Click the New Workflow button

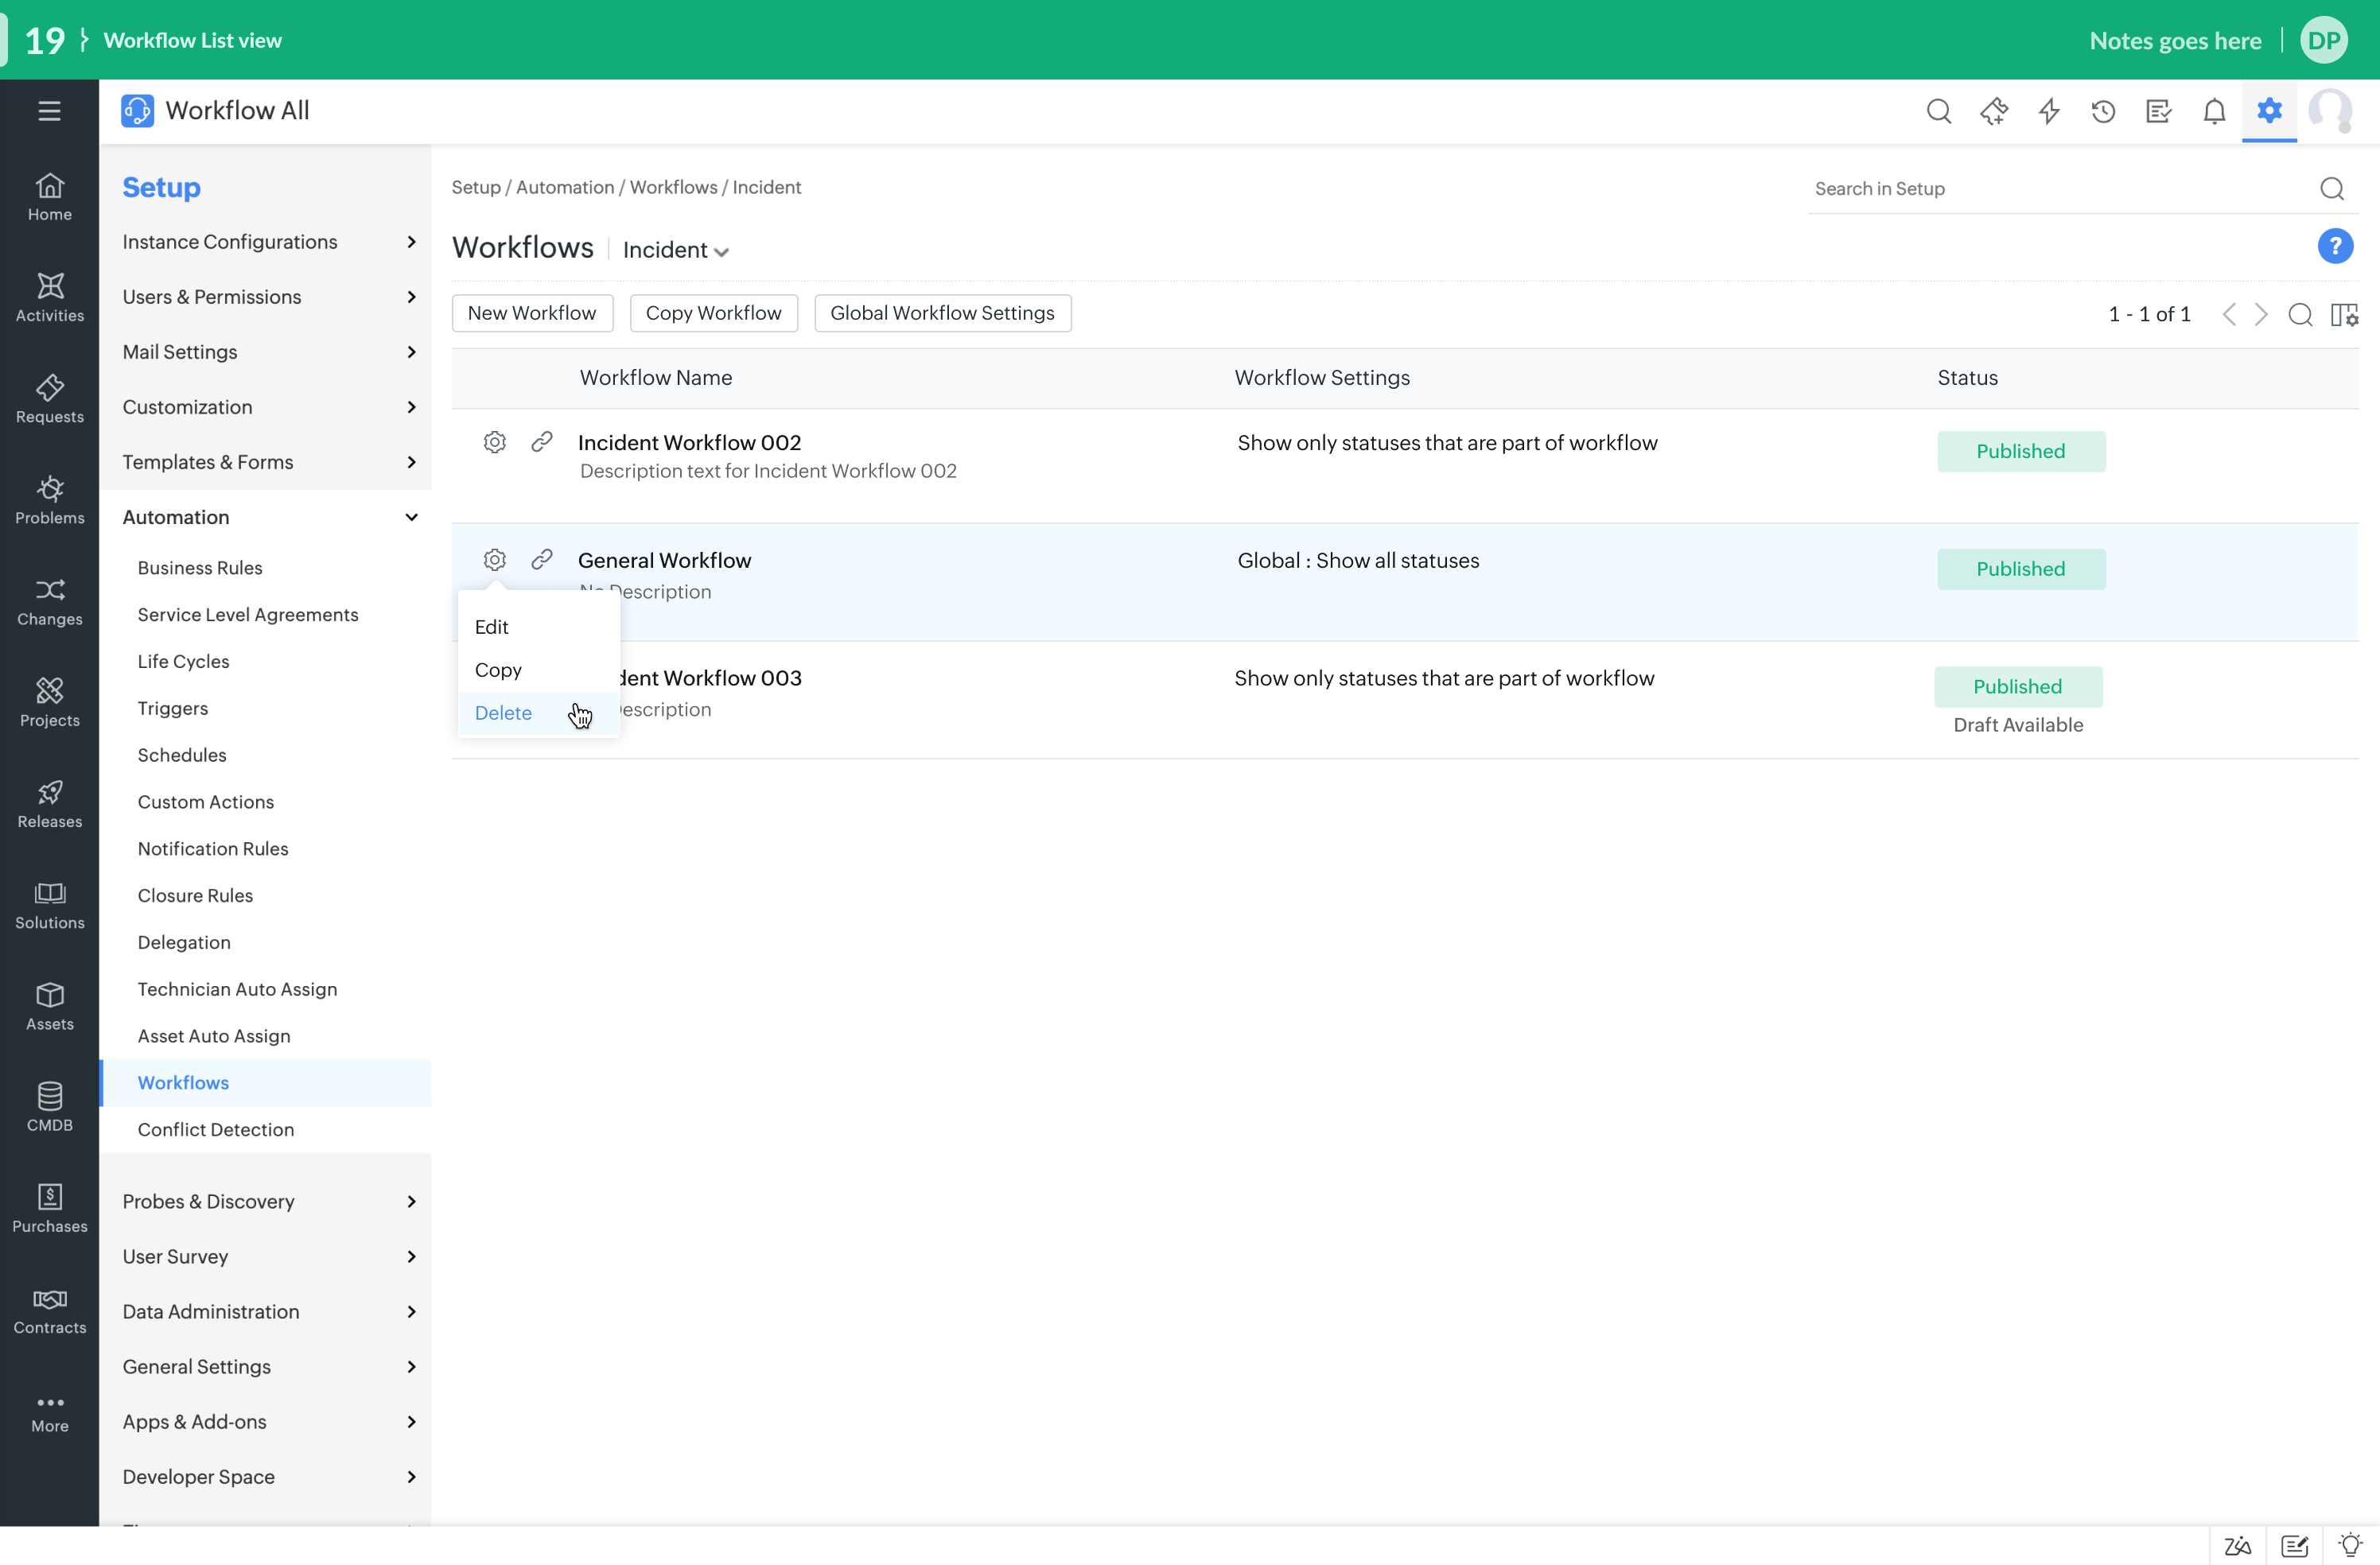pyautogui.click(x=531, y=313)
